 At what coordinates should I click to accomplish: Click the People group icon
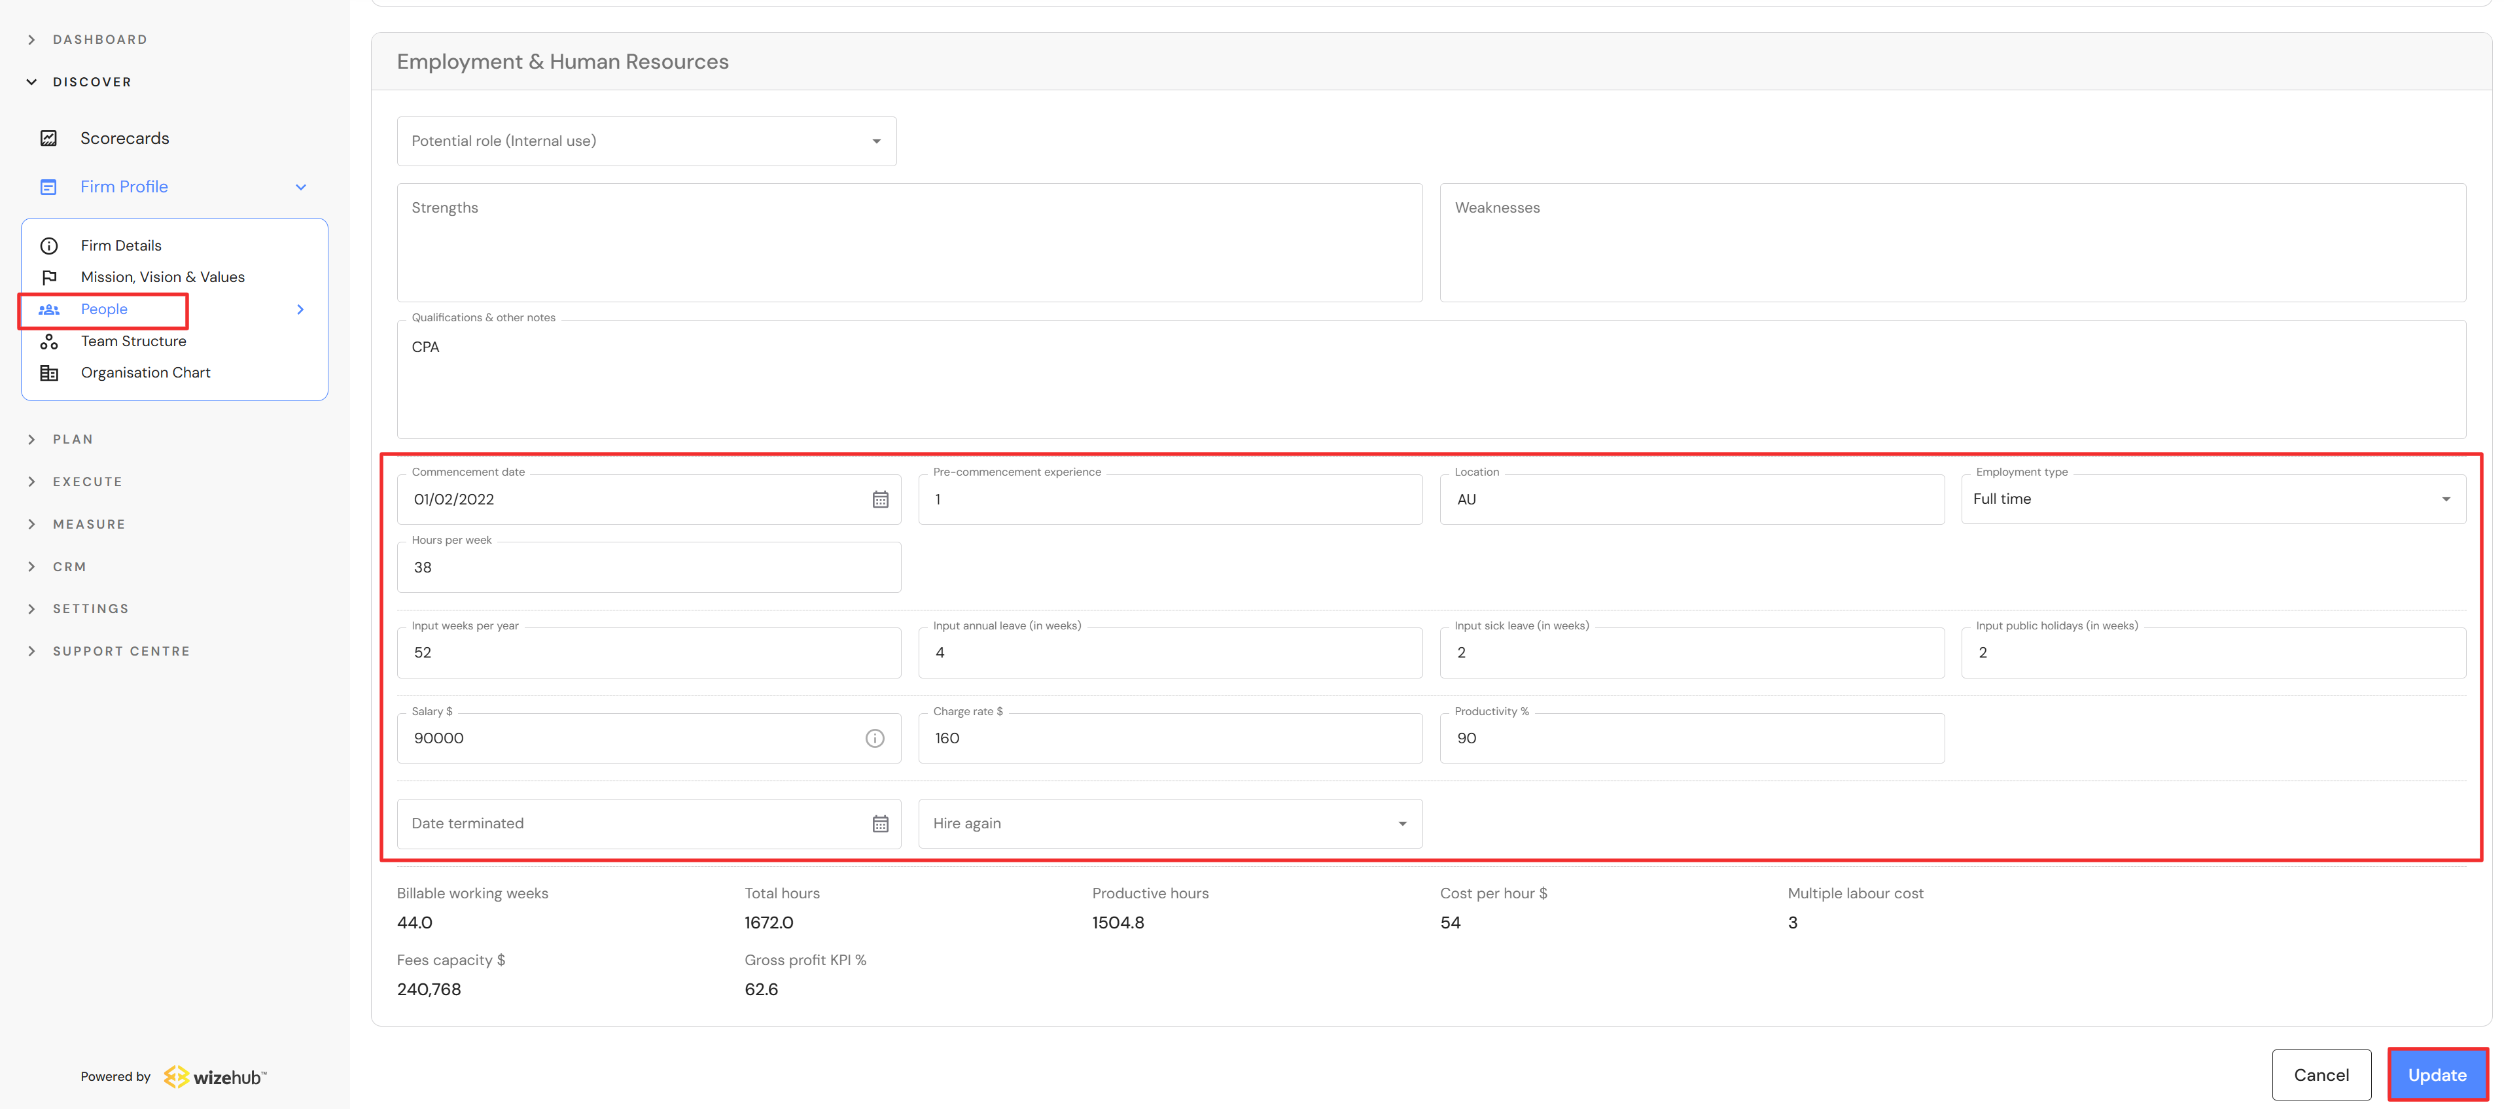[48, 309]
